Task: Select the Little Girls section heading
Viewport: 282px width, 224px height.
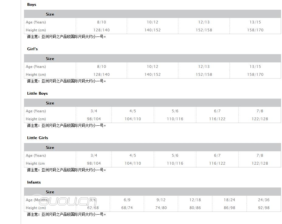Action: pos(37,138)
